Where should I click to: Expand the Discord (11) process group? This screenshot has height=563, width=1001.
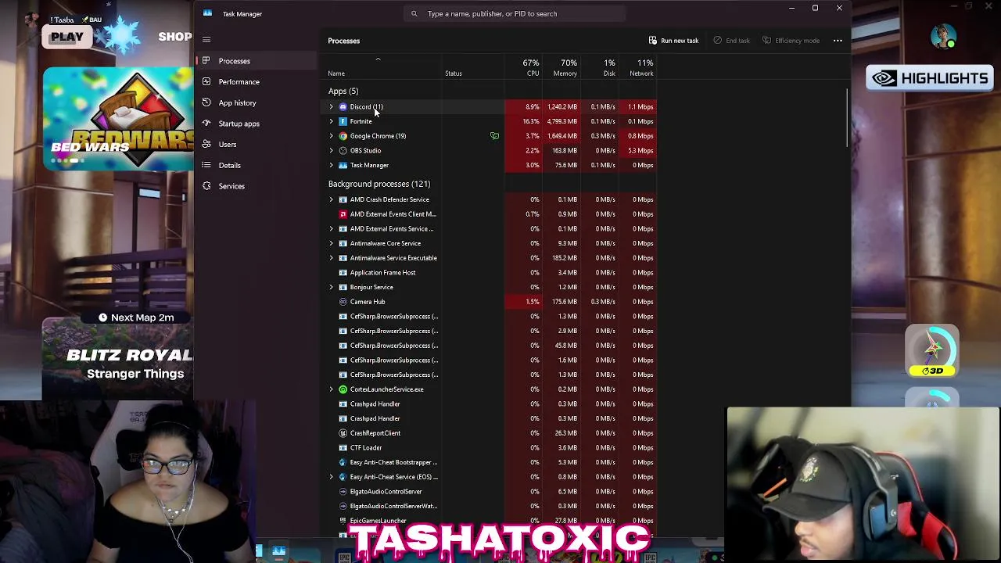pyautogui.click(x=331, y=106)
